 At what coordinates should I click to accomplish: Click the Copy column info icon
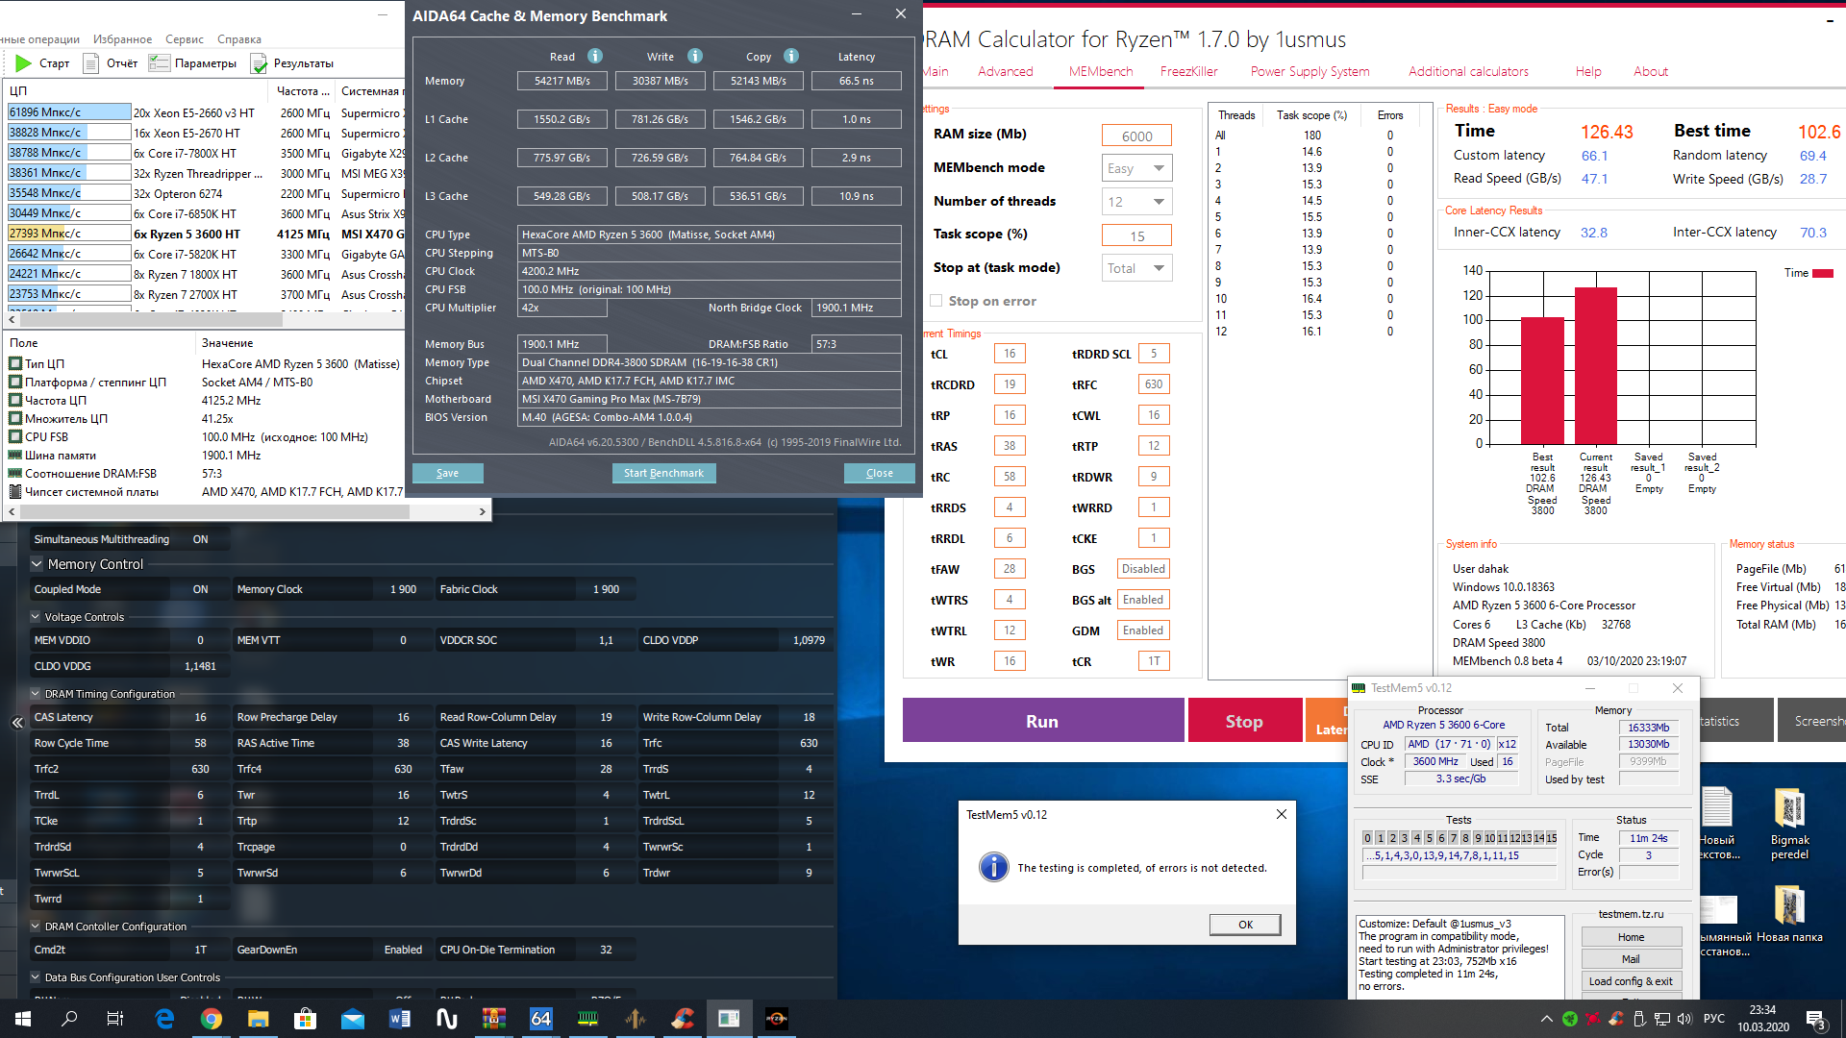(x=791, y=56)
